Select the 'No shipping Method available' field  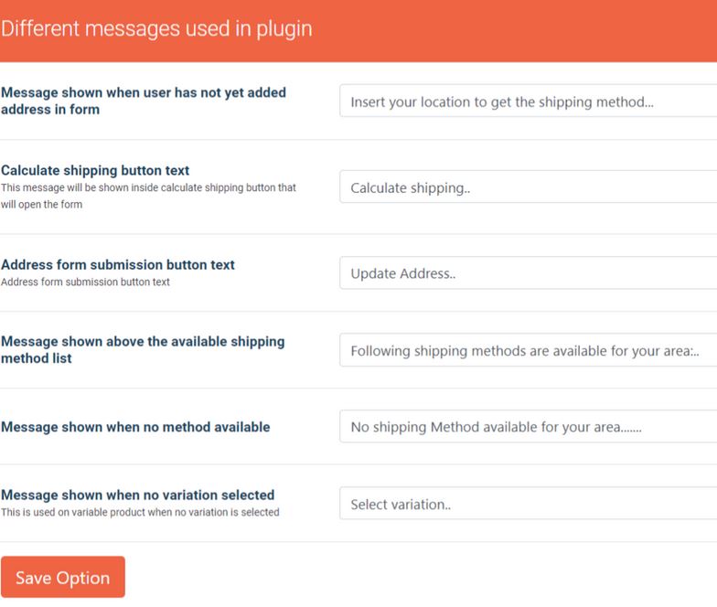[529, 426]
